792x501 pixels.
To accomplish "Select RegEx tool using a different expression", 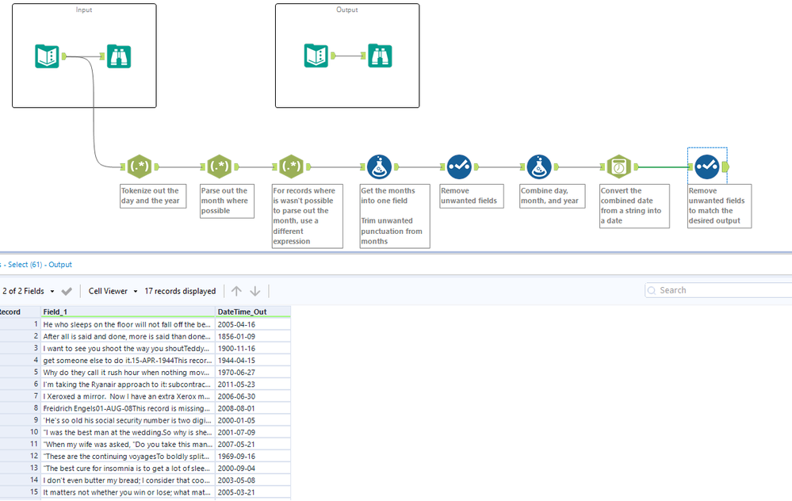I will click(x=291, y=166).
